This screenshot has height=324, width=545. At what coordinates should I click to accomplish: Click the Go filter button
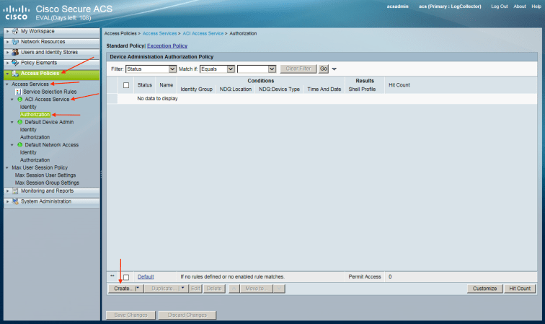click(323, 69)
